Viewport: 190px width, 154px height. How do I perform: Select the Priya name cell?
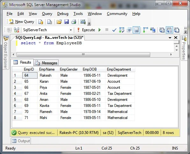pos(48,87)
